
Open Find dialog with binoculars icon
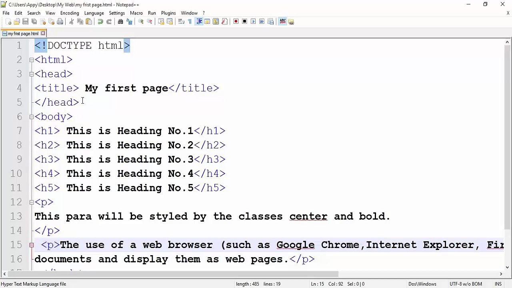pos(120,22)
